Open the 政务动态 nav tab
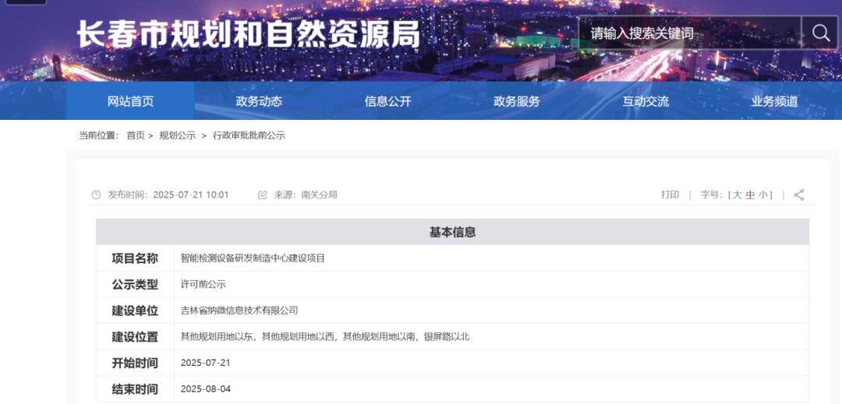 pos(259,100)
